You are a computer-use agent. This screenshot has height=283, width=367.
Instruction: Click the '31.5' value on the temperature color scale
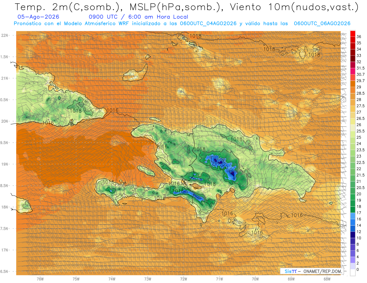(x=361, y=68)
